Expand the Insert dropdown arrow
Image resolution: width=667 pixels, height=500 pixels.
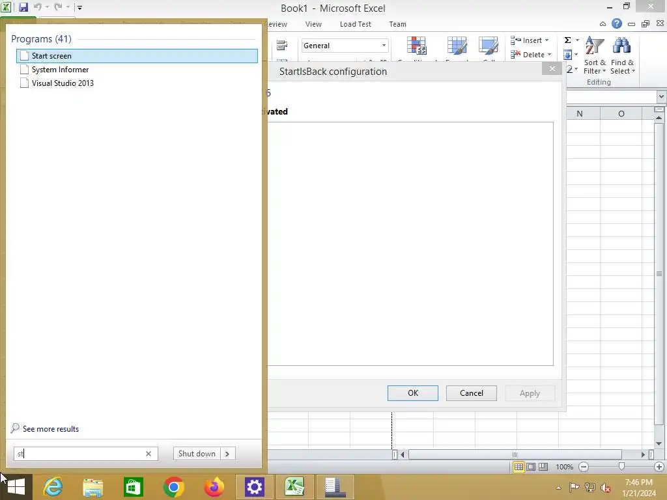547,40
